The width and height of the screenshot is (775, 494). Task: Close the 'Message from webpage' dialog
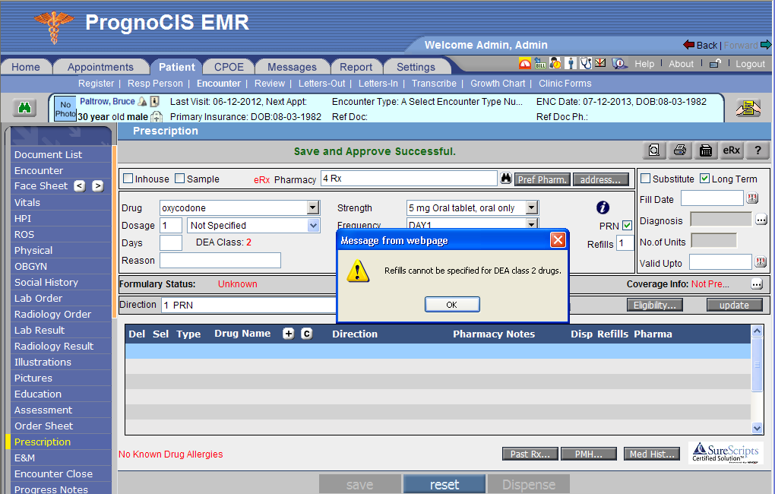coord(558,240)
